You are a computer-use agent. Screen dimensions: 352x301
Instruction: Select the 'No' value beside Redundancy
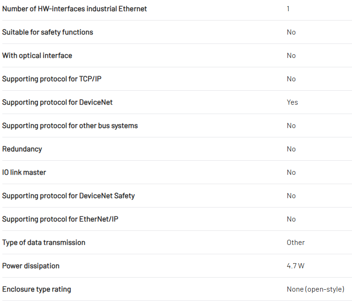pyautogui.click(x=291, y=149)
